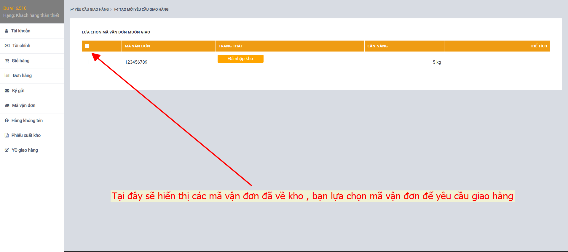568x252 pixels.
Task: Click the user icon beside Tài khoản
Action: (x=7, y=31)
